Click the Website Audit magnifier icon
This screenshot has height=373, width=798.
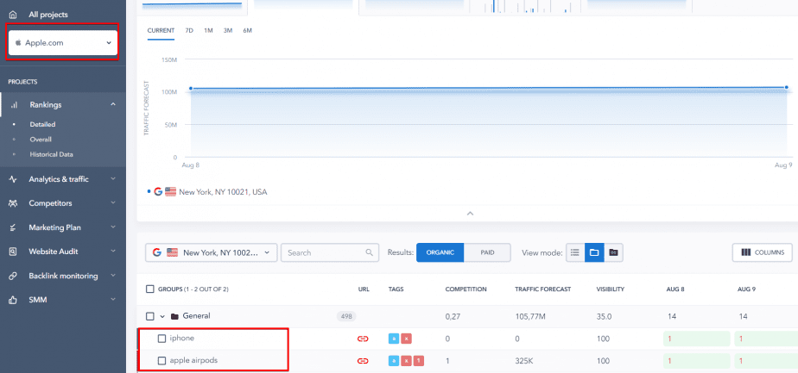[13, 252]
